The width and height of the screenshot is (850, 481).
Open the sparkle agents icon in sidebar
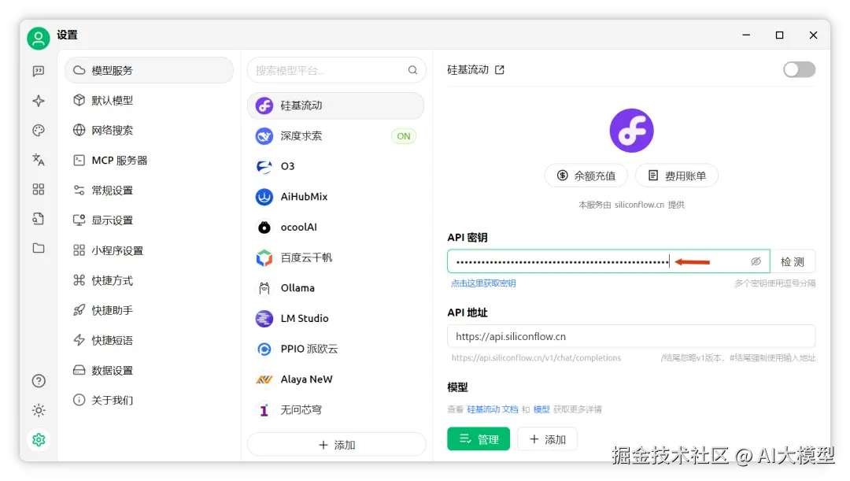[39, 101]
